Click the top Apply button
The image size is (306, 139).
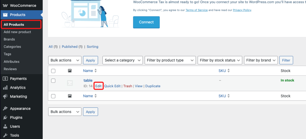[91, 60]
